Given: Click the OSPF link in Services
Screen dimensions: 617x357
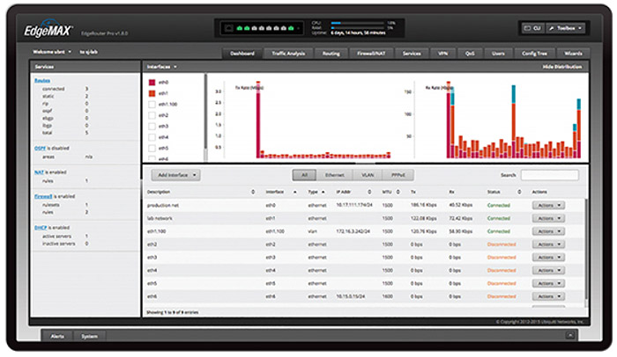Looking at the screenshot, I should point(40,149).
